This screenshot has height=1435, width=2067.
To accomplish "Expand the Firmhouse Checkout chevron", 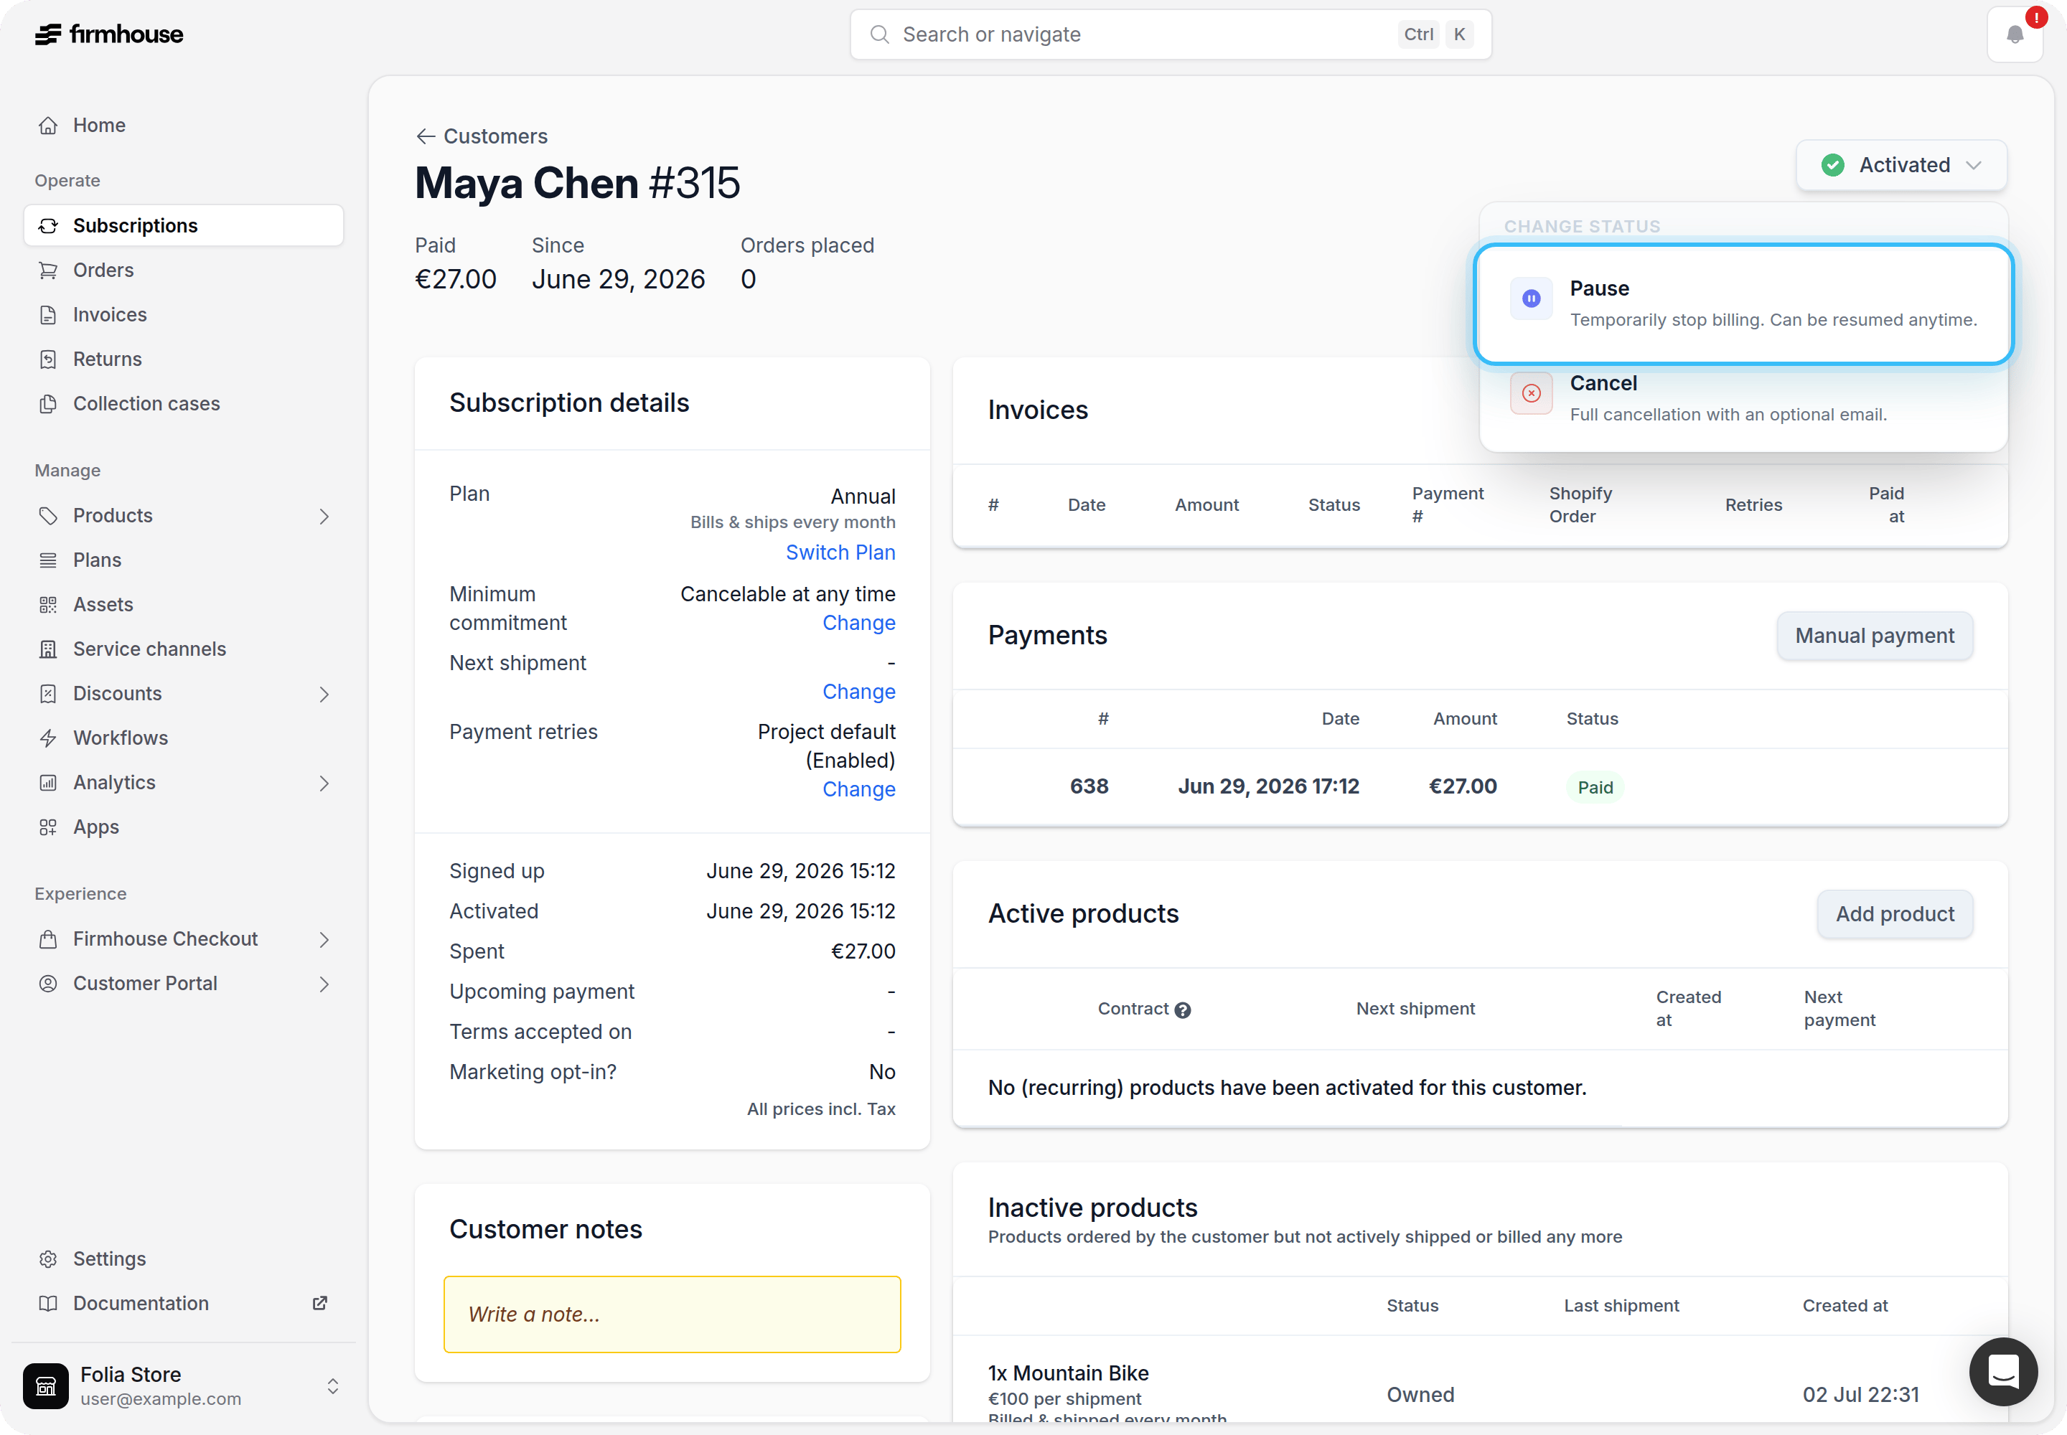I will (324, 940).
